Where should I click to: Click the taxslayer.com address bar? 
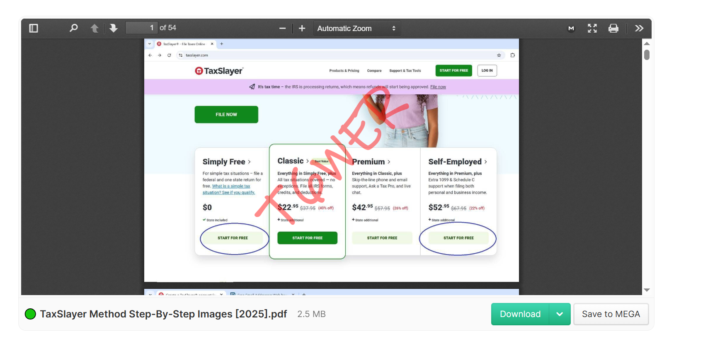340,55
